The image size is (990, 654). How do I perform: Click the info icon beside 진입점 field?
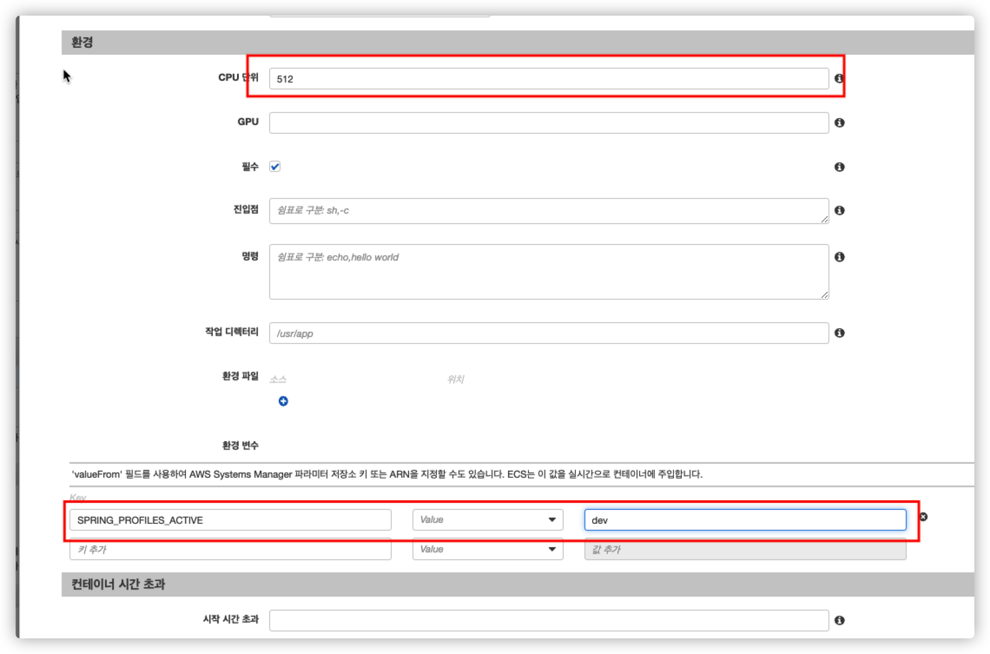tap(839, 211)
